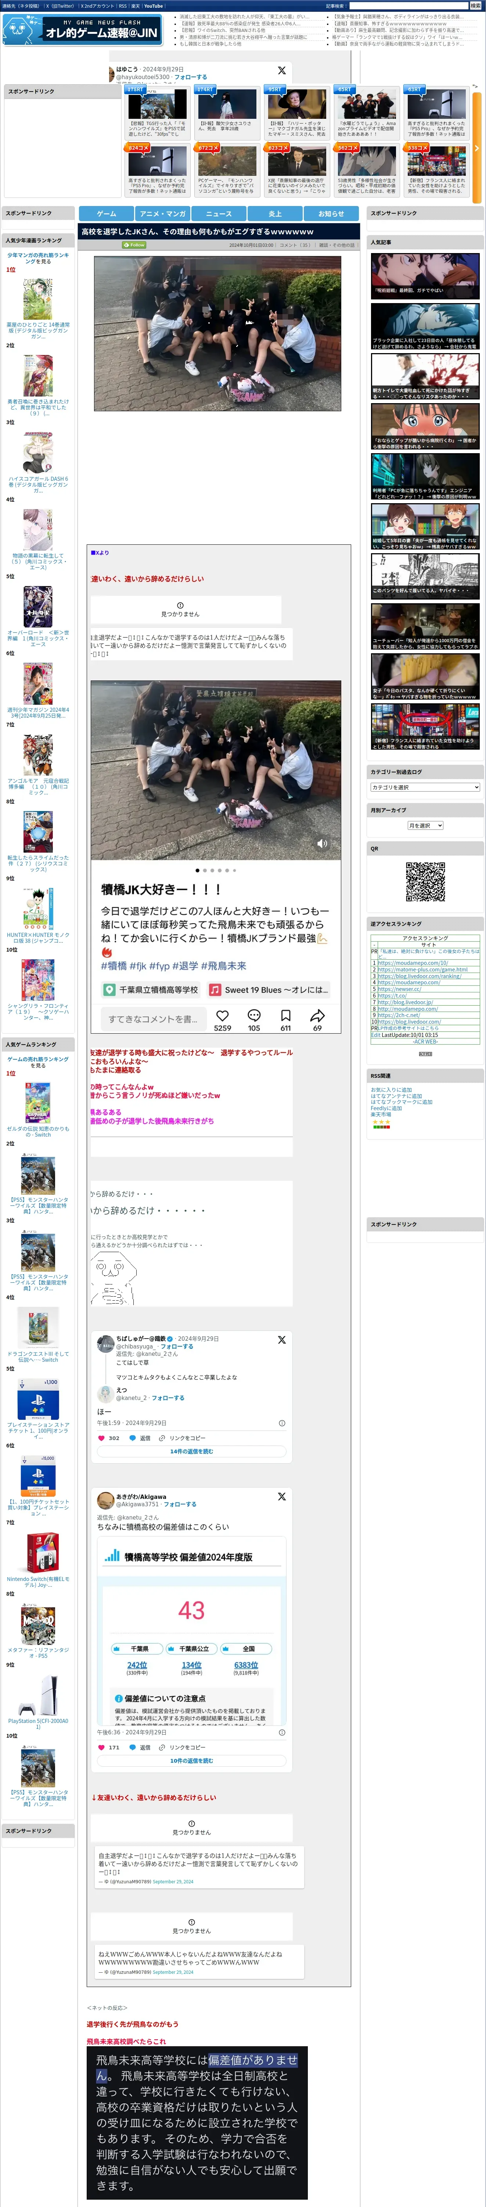Click the 検索 search button
This screenshot has width=486, height=2207.
click(475, 5)
